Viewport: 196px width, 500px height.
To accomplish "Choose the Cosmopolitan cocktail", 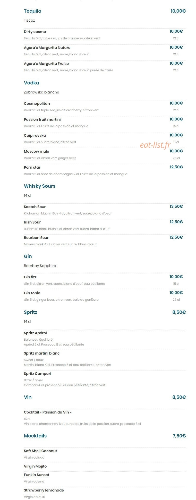I will tap(37, 104).
